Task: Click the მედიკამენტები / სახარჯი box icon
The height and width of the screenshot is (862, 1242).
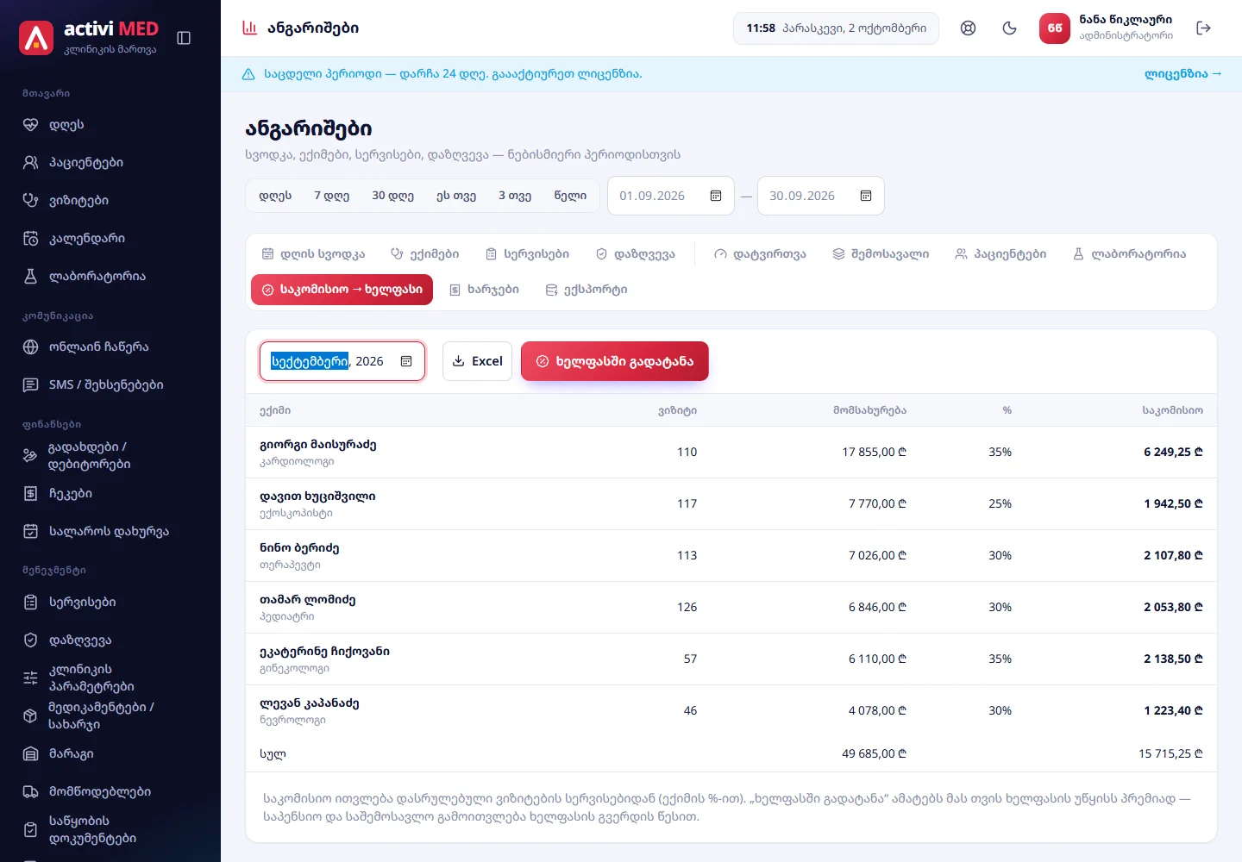Action: [x=31, y=716]
